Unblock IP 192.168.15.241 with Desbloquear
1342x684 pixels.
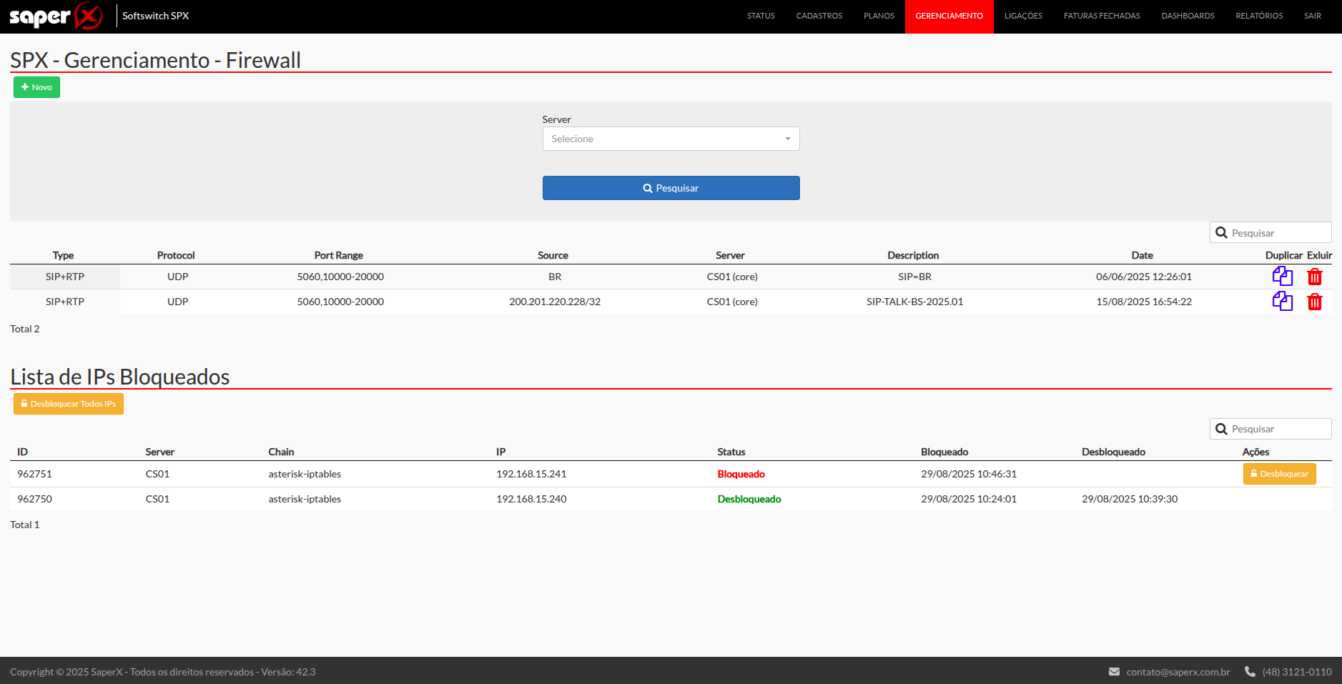pyautogui.click(x=1279, y=474)
